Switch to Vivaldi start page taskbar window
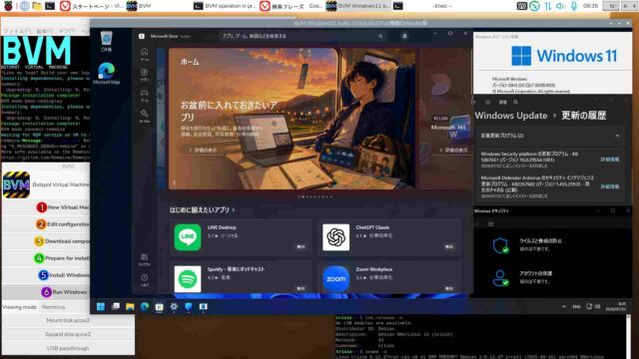 click(x=91, y=6)
